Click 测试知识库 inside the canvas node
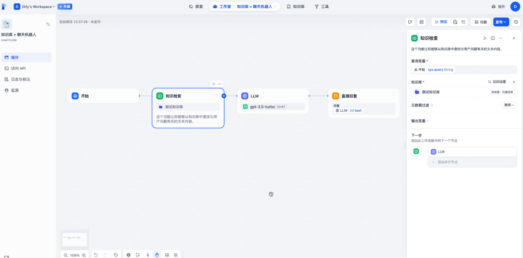The image size is (523, 258). click(x=188, y=107)
